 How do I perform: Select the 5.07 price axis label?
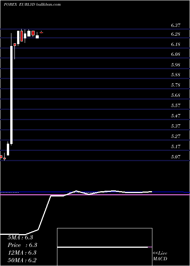pyautogui.click(x=176, y=157)
